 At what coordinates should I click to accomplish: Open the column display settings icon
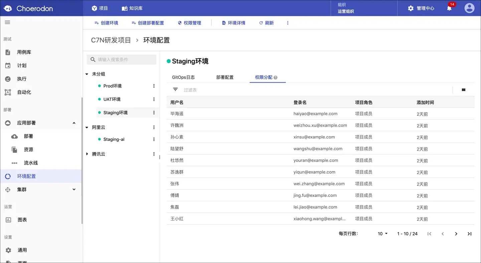click(464, 90)
